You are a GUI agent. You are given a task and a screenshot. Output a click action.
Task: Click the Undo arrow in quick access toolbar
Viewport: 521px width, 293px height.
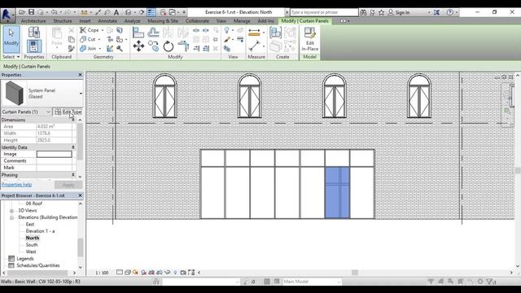coord(54,12)
